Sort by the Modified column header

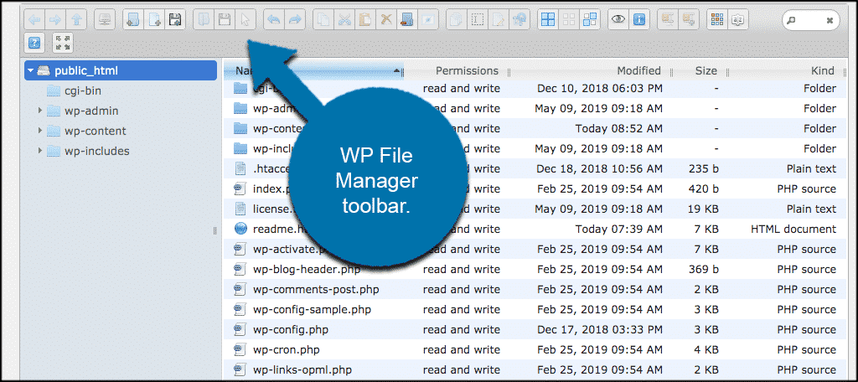[x=638, y=70]
